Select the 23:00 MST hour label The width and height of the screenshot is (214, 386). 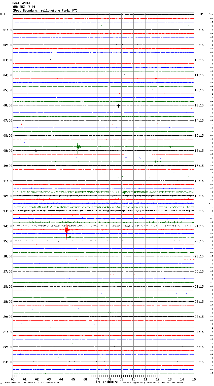tap(8, 362)
